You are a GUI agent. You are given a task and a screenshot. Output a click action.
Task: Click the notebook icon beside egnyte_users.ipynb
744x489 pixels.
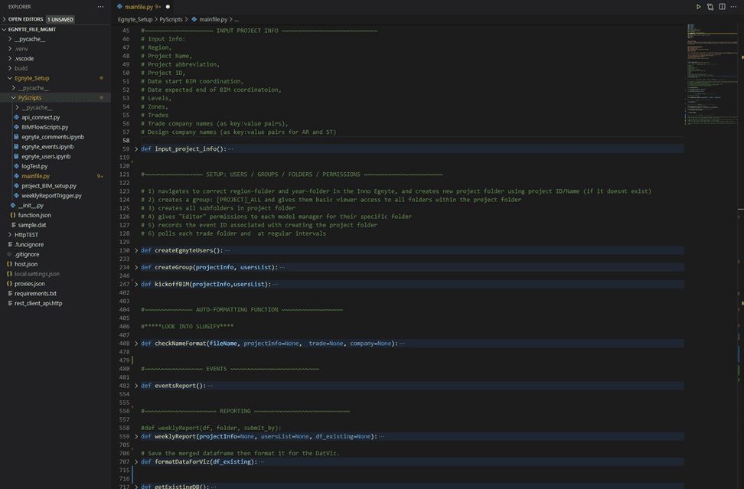pos(17,156)
